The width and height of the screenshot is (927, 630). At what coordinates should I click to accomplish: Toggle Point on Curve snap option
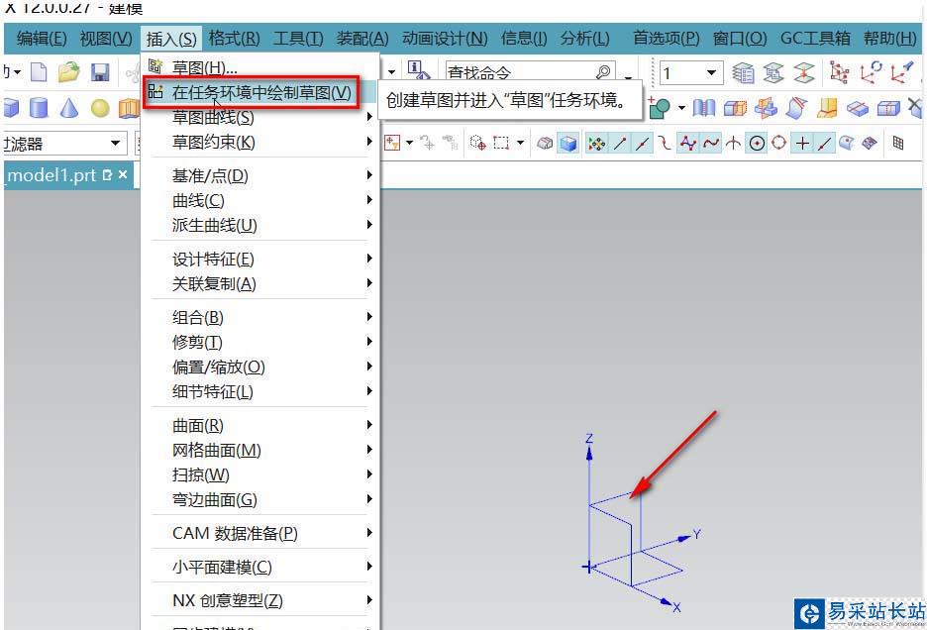[x=825, y=144]
